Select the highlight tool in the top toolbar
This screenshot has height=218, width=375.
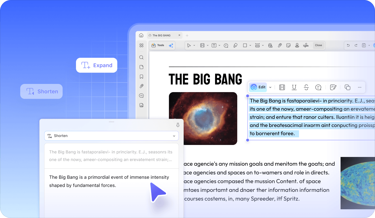click(202, 46)
